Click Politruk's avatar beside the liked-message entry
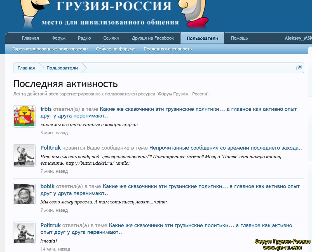This screenshot has width=312, height=252. 24,155
